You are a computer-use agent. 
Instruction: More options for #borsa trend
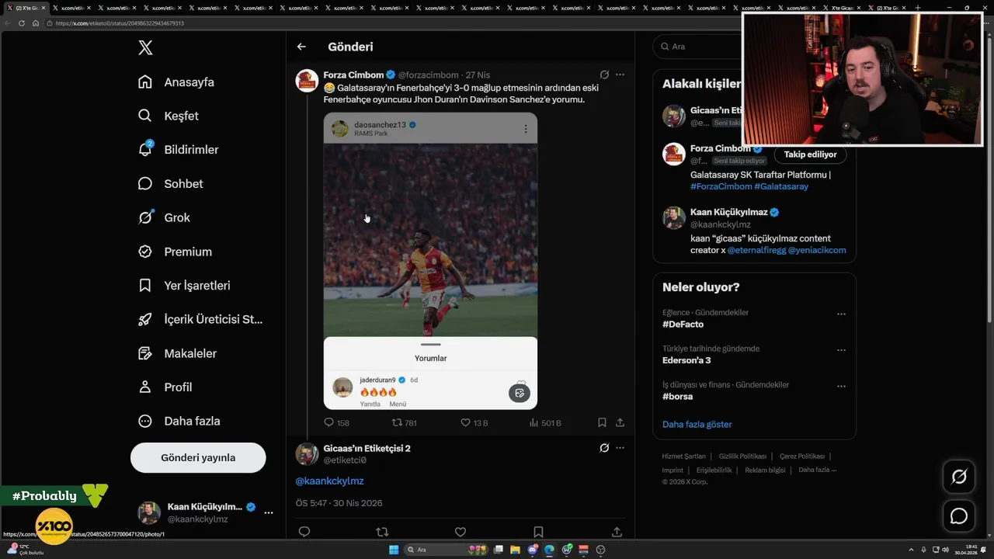841,386
